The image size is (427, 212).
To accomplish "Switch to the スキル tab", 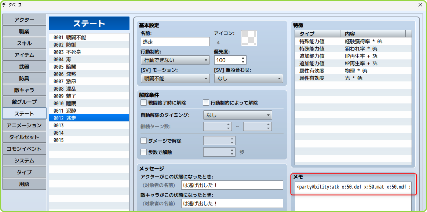I will click(24, 43).
